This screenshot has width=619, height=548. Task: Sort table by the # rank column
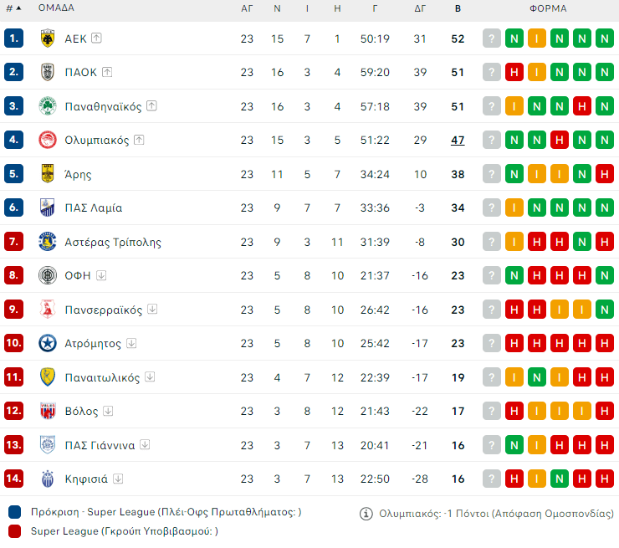click(x=13, y=8)
